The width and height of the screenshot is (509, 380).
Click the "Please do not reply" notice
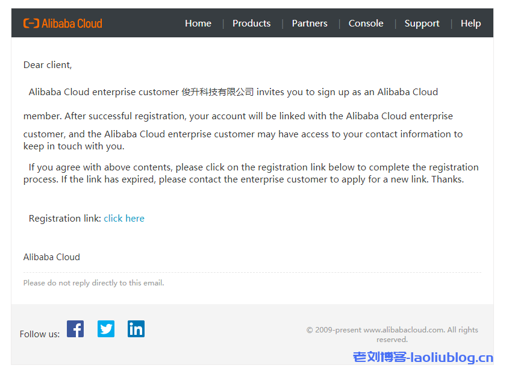tap(93, 283)
